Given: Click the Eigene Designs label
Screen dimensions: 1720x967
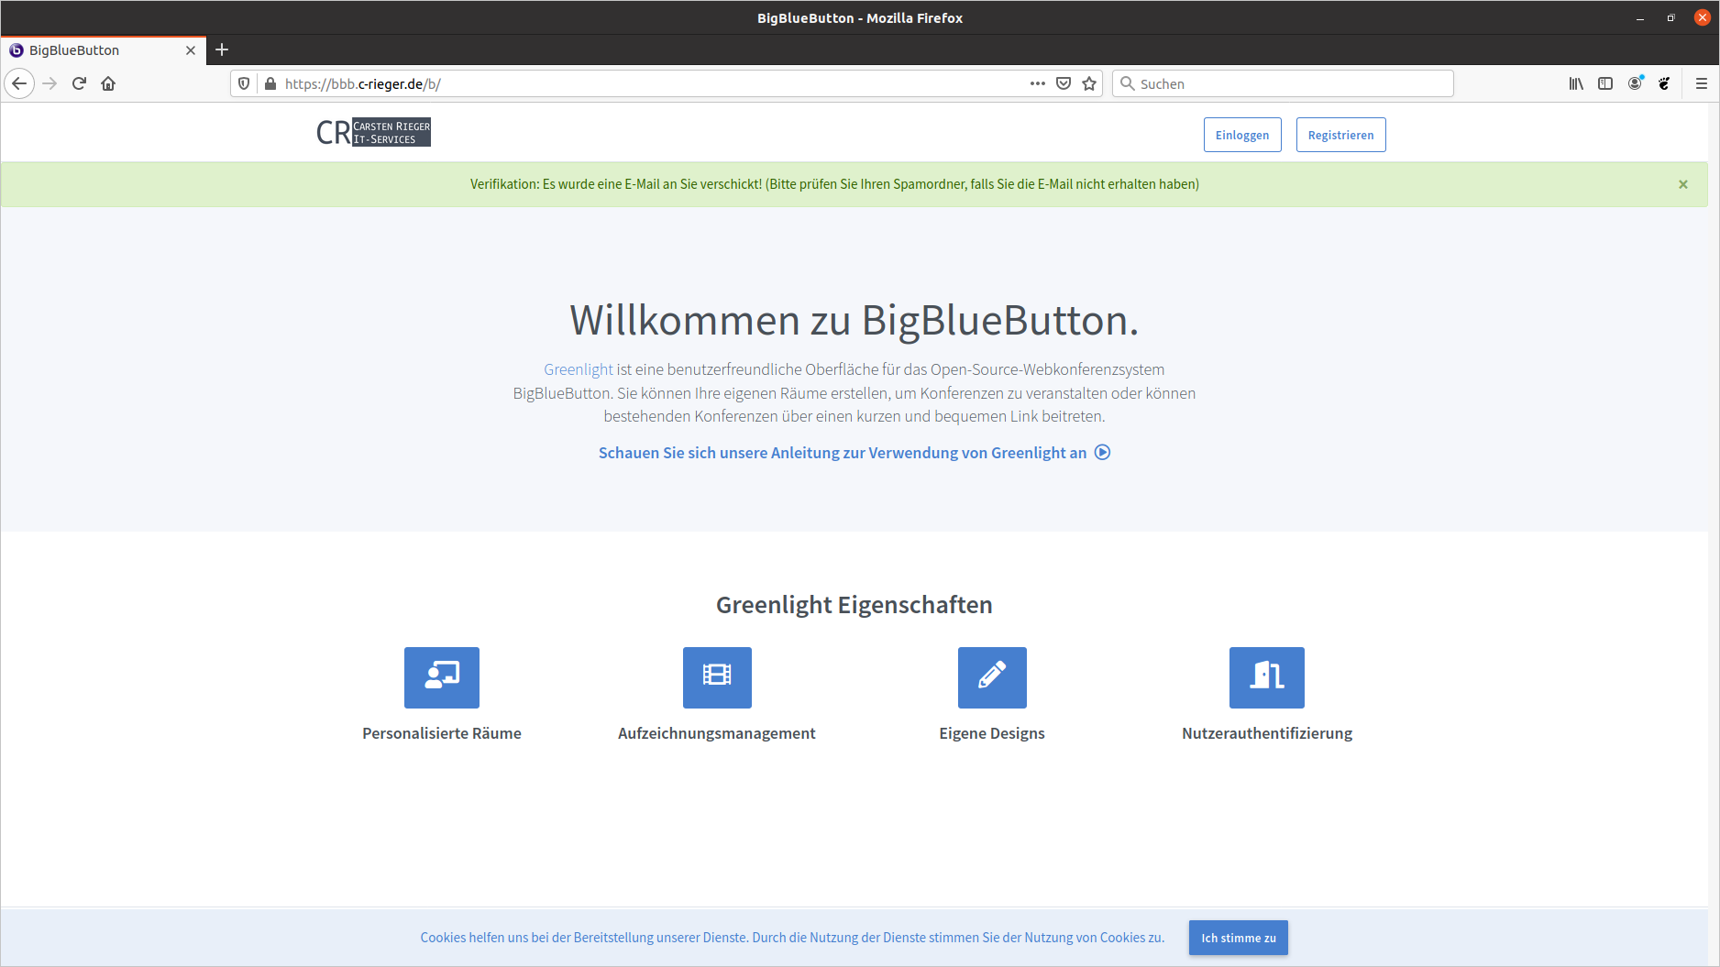Looking at the screenshot, I should point(992,733).
